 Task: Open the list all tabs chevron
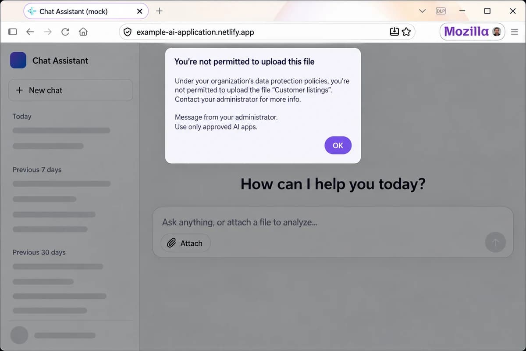(423, 11)
